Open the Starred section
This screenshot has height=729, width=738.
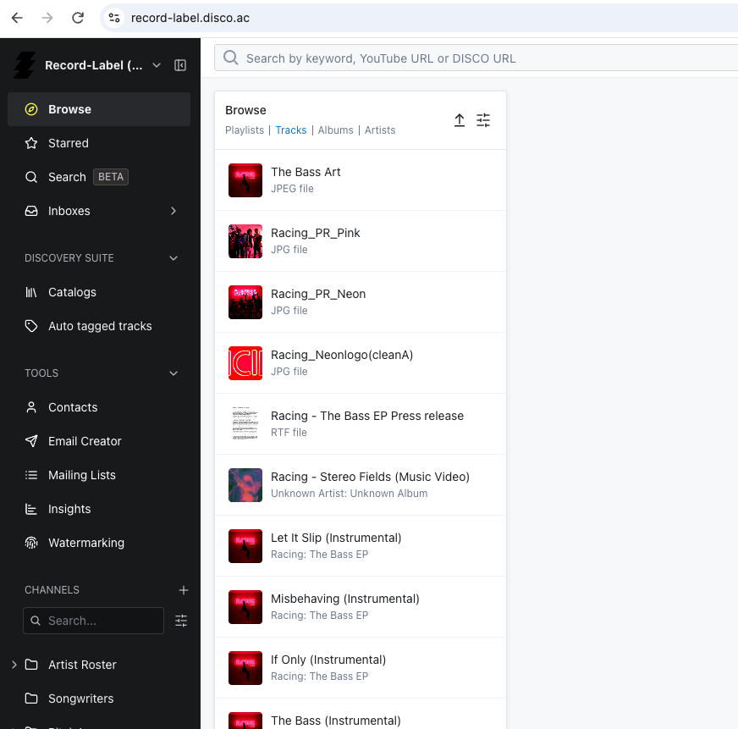click(99, 143)
